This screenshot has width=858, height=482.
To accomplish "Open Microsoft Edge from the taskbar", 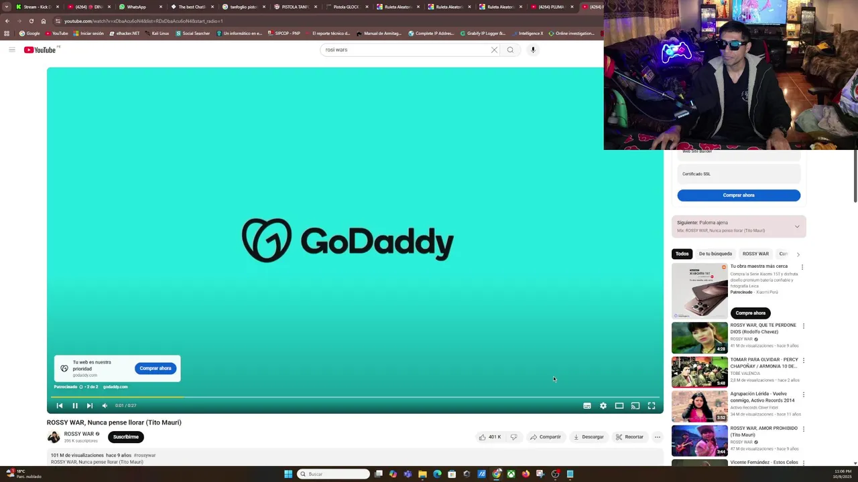I will click(437, 474).
